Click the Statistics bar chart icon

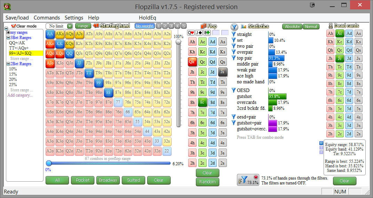pos(244,26)
